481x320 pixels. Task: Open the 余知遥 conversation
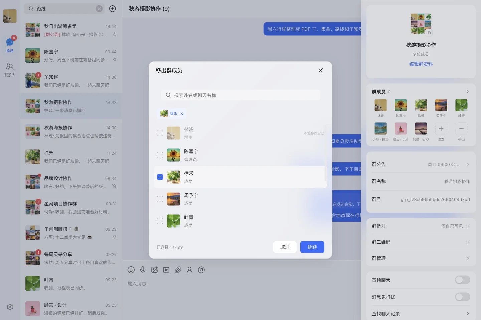(x=71, y=81)
